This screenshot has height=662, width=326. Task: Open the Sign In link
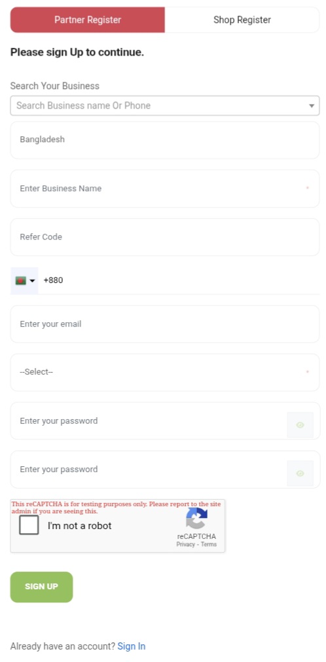tap(132, 646)
